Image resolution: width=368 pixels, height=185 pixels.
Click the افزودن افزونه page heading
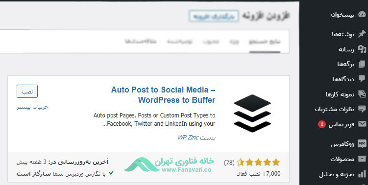(x=266, y=16)
